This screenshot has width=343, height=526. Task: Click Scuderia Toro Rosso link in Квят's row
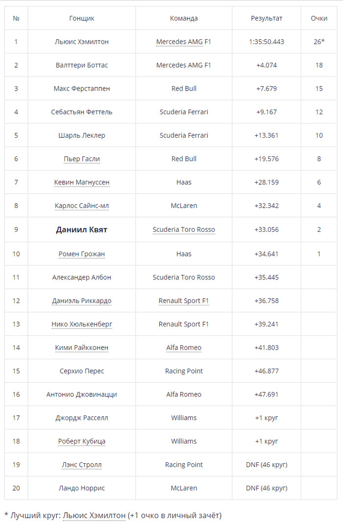point(184,230)
